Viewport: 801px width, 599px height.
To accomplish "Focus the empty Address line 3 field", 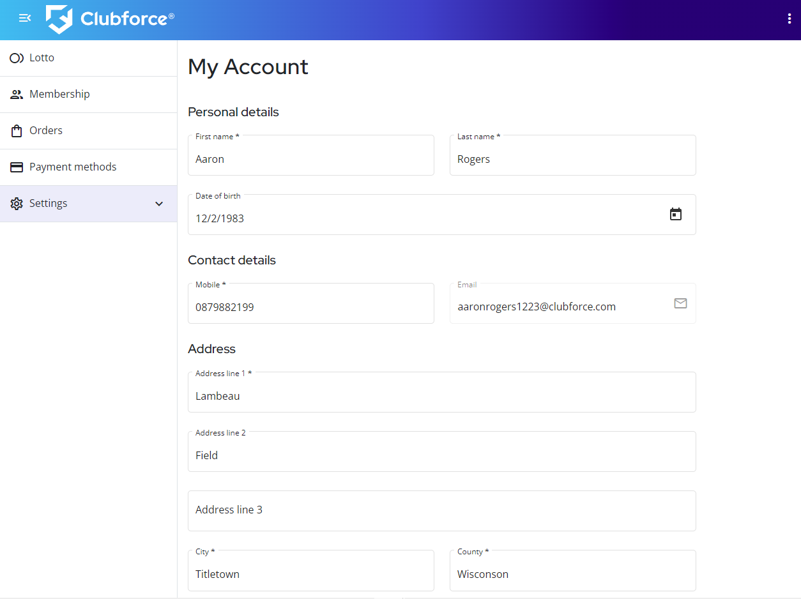I will coord(441,510).
